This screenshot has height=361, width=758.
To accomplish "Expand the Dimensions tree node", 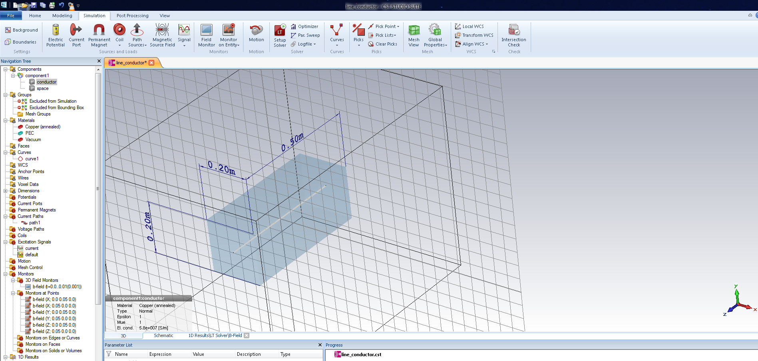I will (6, 191).
